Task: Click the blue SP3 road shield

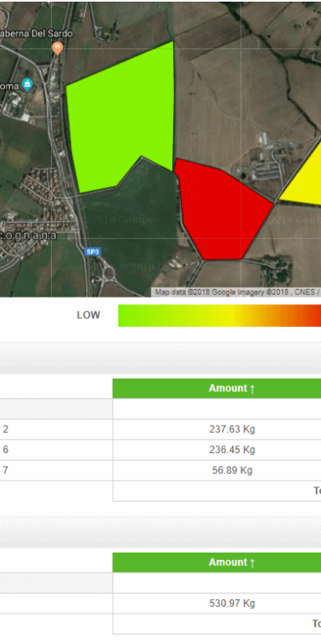Action: pyautogui.click(x=93, y=252)
